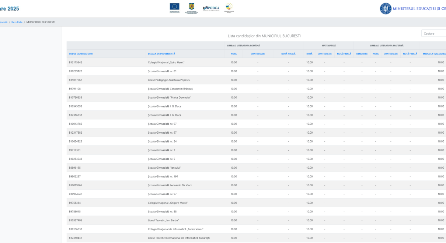The width and height of the screenshot is (446, 243).
Task: Focus the Cautare search field
Action: [434, 34]
